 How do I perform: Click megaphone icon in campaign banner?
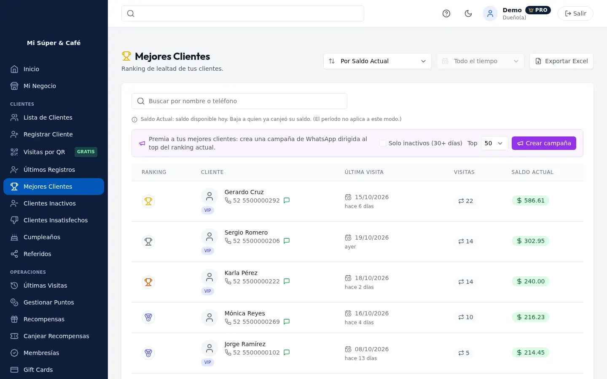(142, 143)
